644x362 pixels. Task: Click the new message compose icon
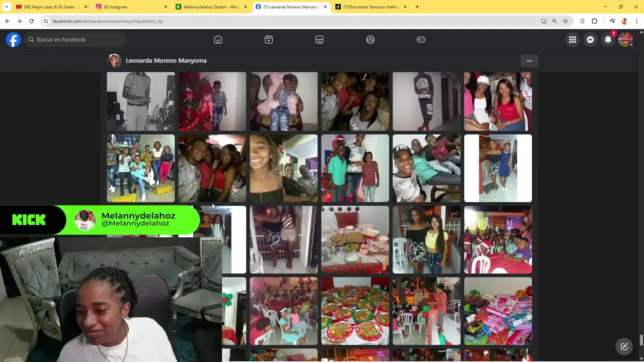tap(624, 346)
